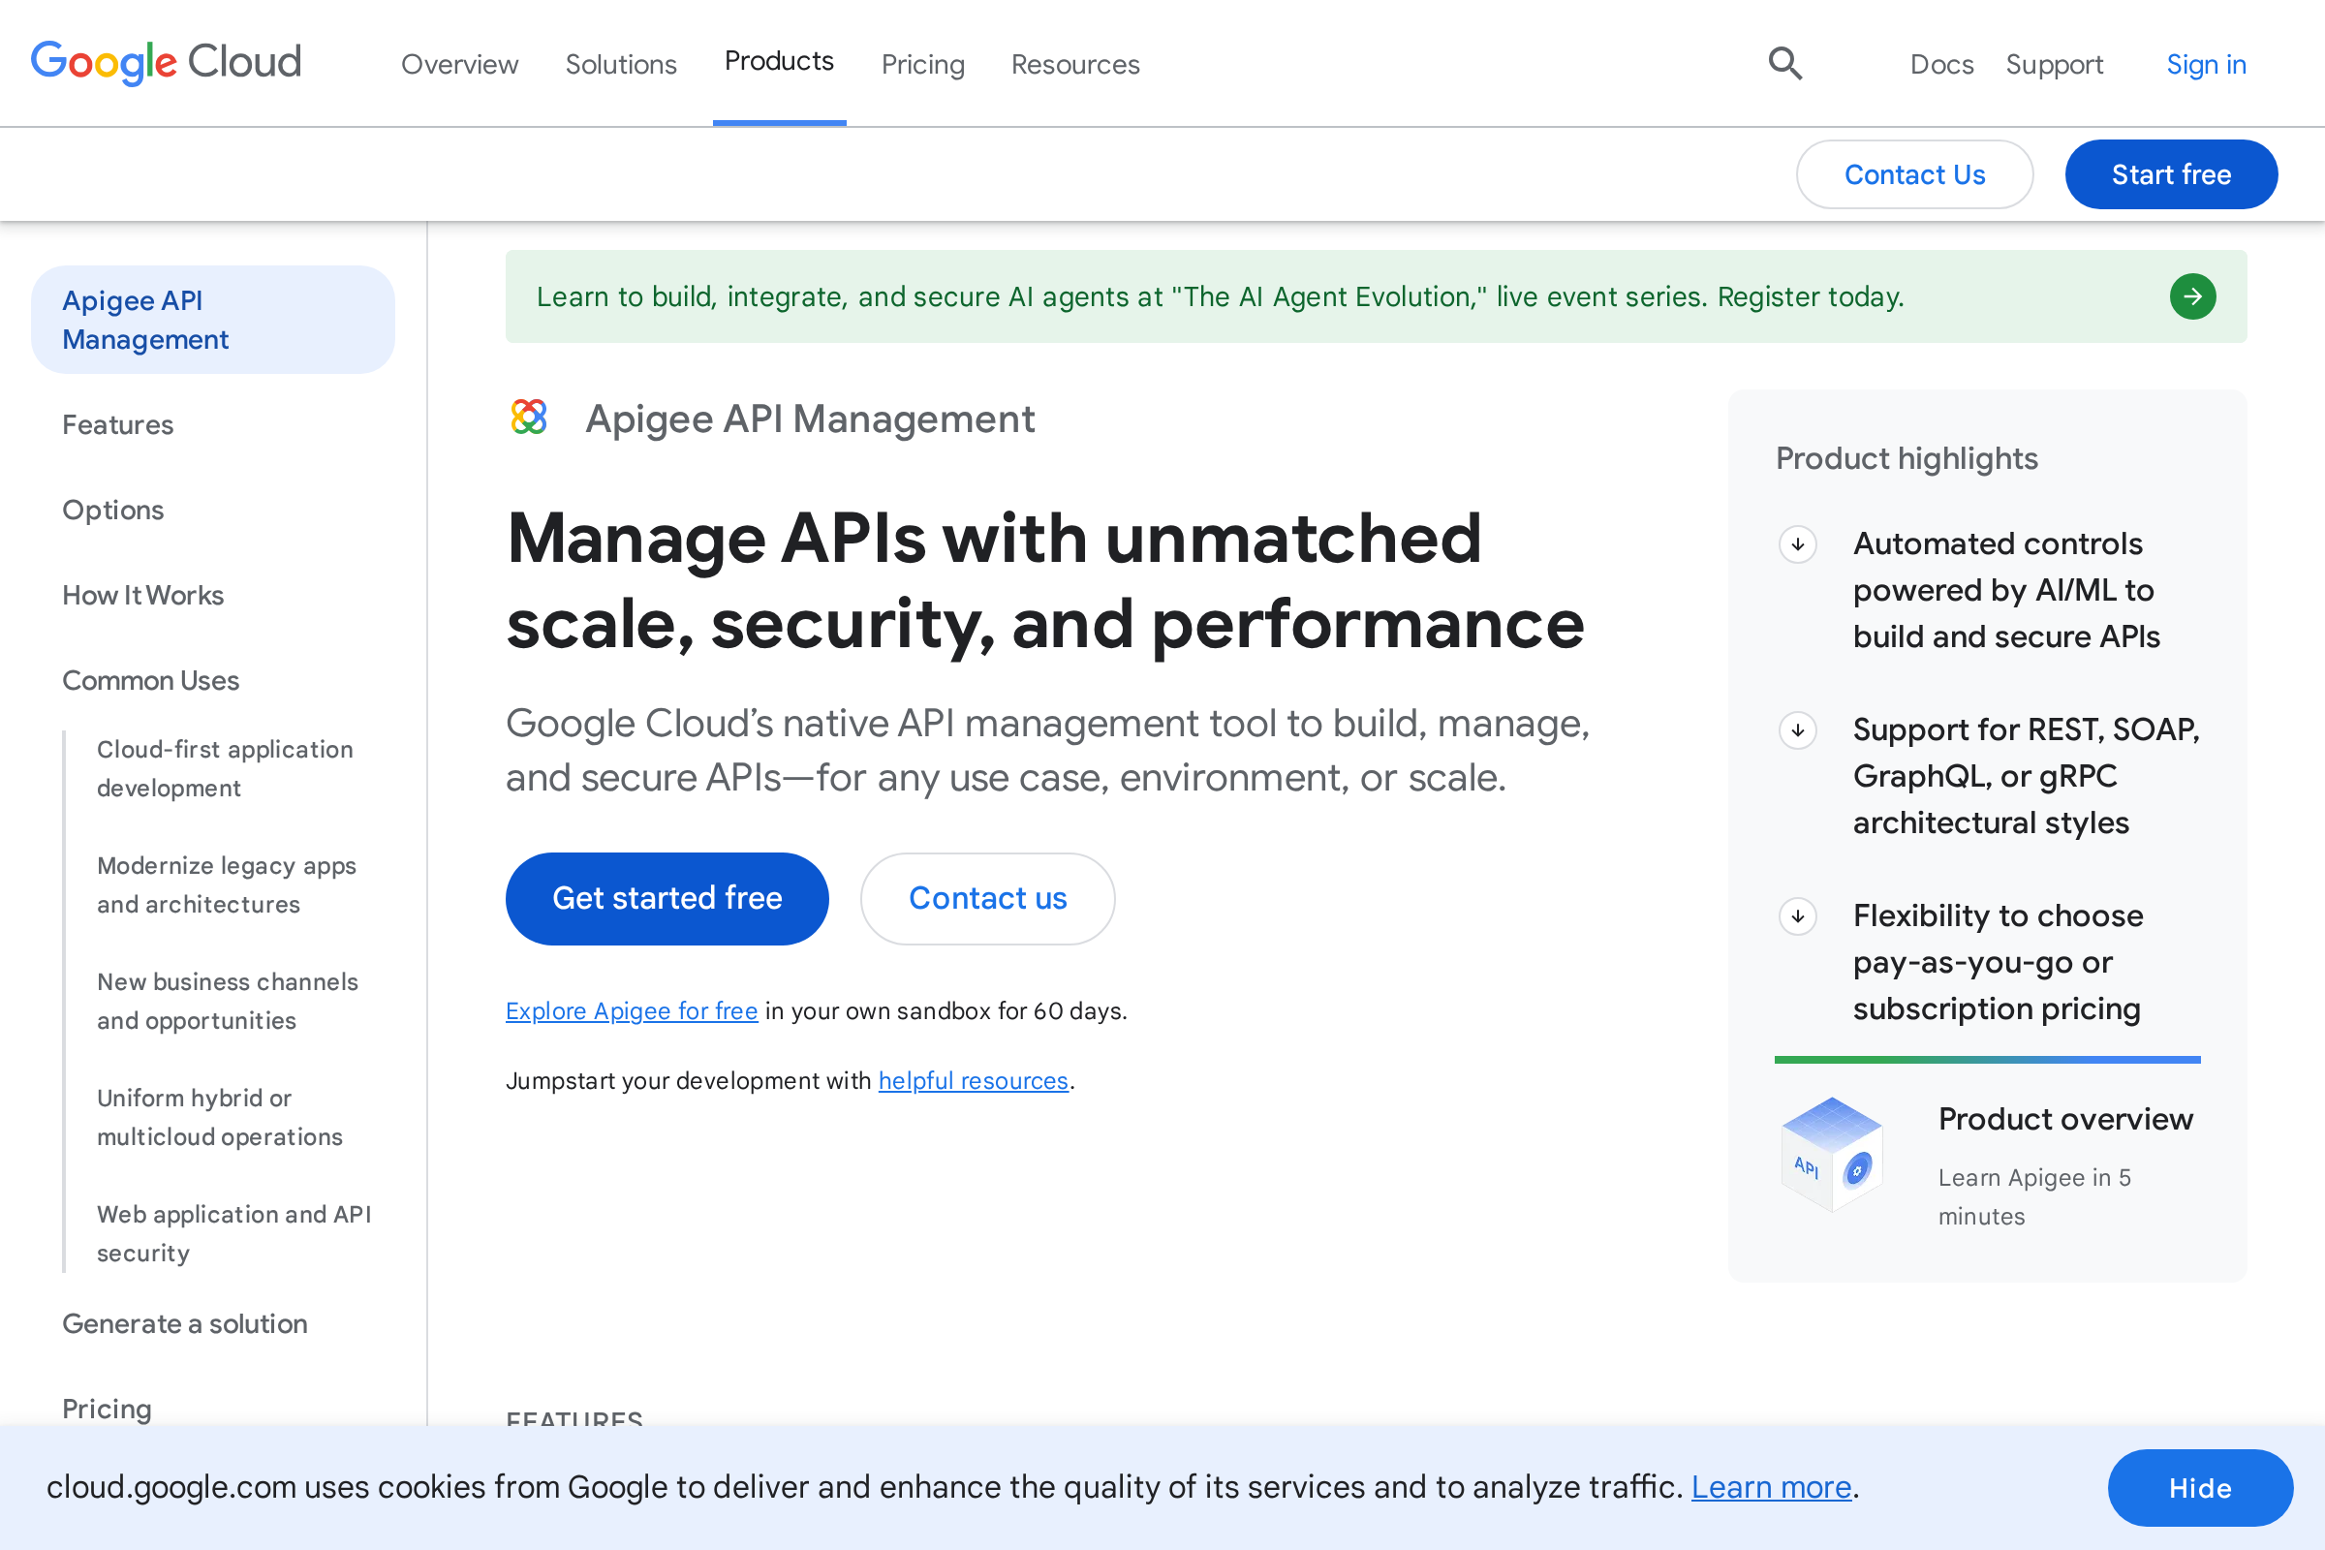Click the green arrow on the AI Agent banner
Screen dimensions: 2325x1550
[2193, 295]
